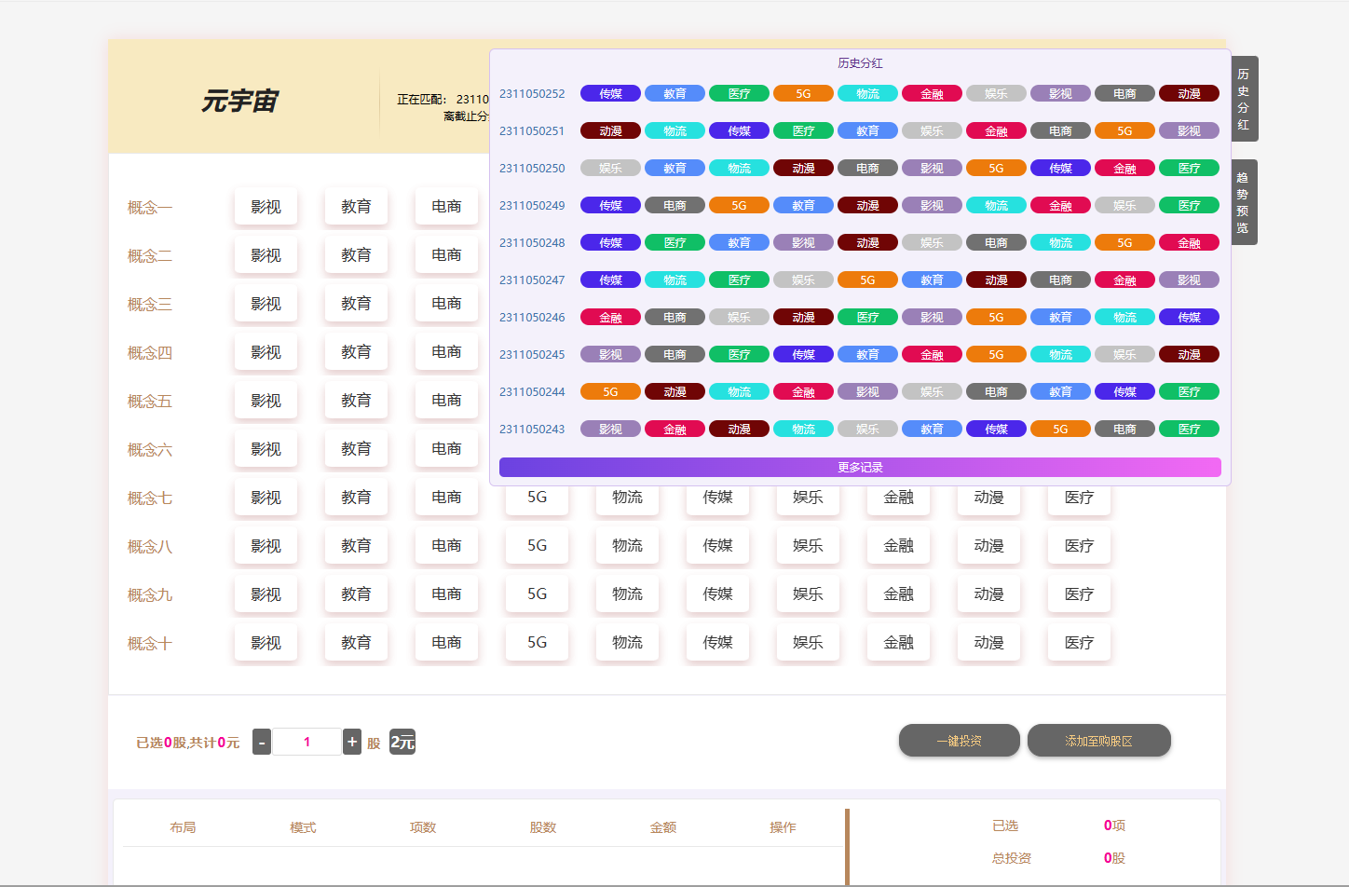Click the 添加至购股区 button
Screen dimensions: 1349x887
coord(1099,740)
